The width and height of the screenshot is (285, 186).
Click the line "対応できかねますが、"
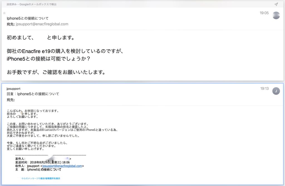coord(21,133)
